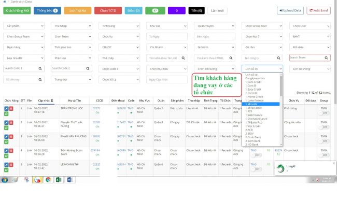Click the search icon in Search Code 1
This screenshot has height=202, width=337.
click(x=40, y=68)
